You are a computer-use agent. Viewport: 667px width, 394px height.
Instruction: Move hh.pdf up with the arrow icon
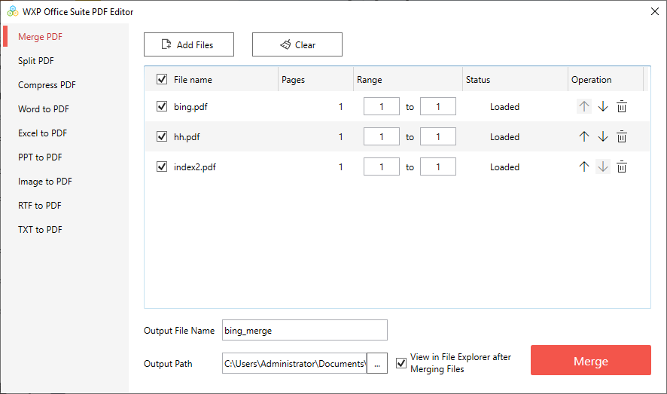tap(584, 136)
